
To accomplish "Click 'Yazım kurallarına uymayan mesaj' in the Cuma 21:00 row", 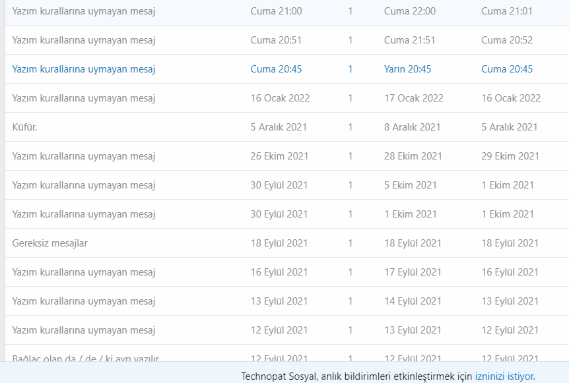I will coord(84,11).
